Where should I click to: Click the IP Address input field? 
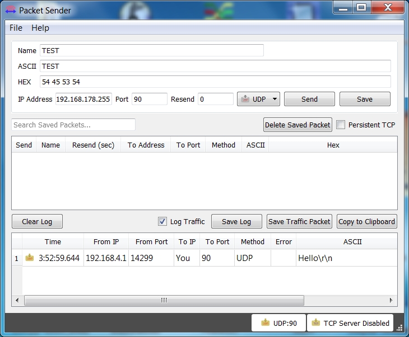83,99
